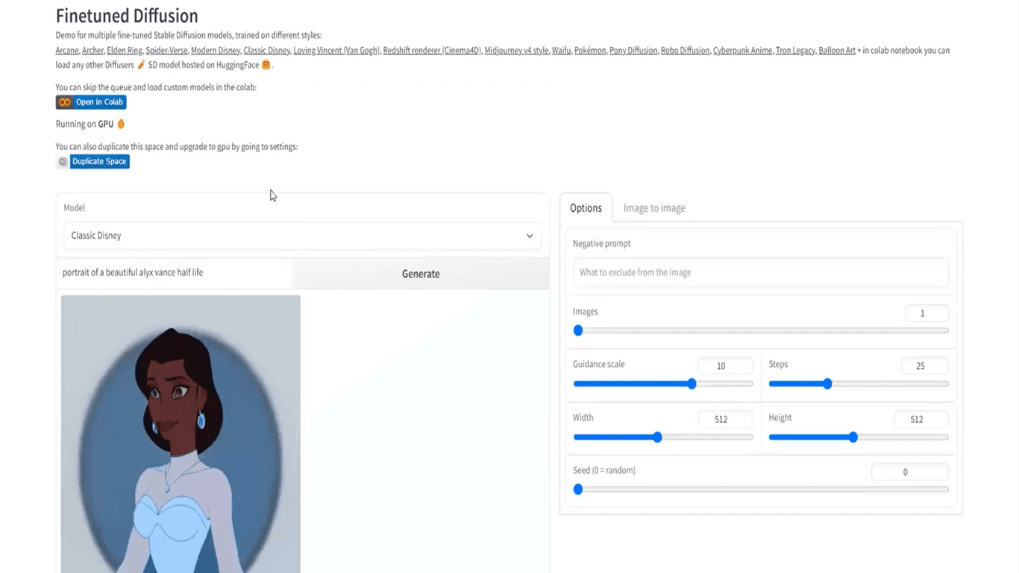The width and height of the screenshot is (1019, 573).
Task: Switch to the Image to image tab
Action: [653, 208]
